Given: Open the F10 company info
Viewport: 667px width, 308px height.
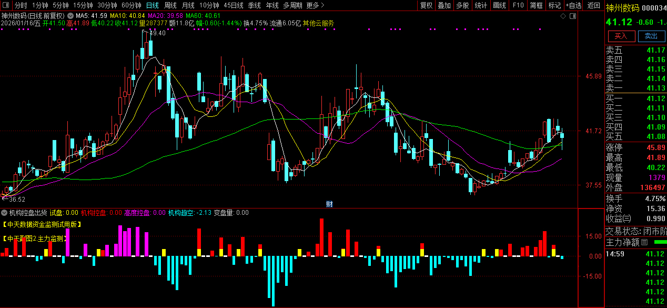Looking at the screenshot, I should (518, 5).
